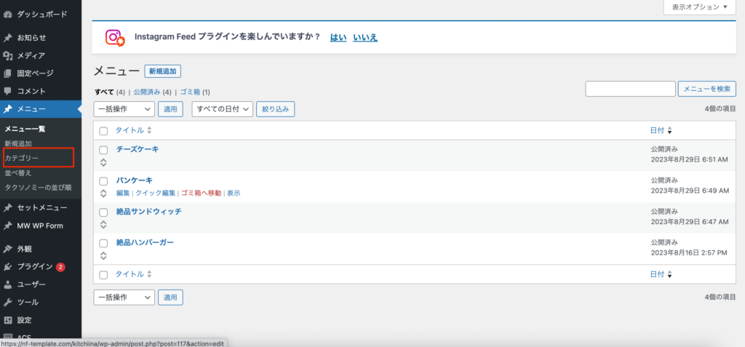Viewport: 745px width, 347px height.
Task: Check the select-all box in bottom footer
Action: click(x=103, y=275)
